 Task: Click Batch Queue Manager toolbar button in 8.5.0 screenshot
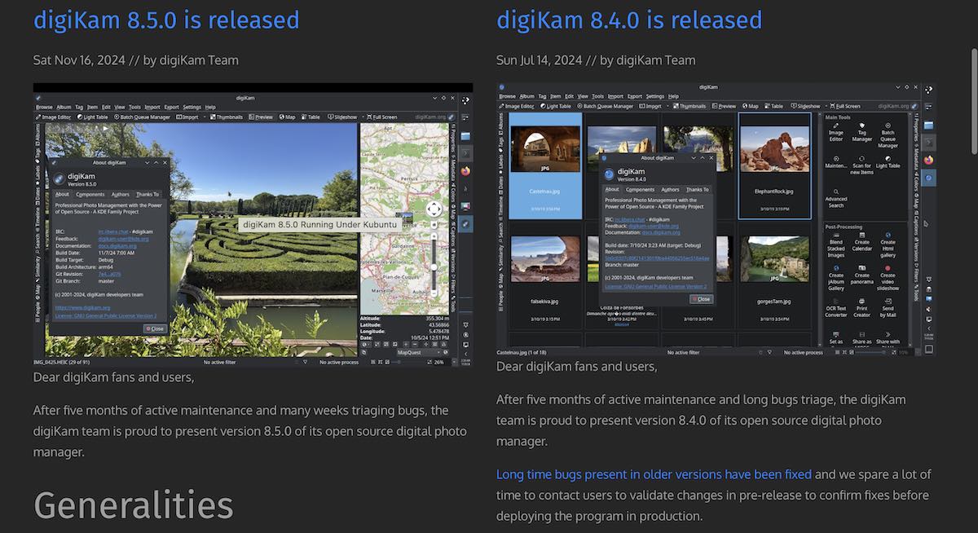tap(143, 117)
